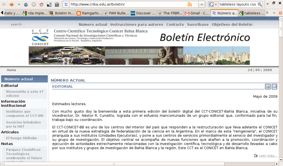Click the browser Forward arrow button
283x166 pixels.
point(12,5)
